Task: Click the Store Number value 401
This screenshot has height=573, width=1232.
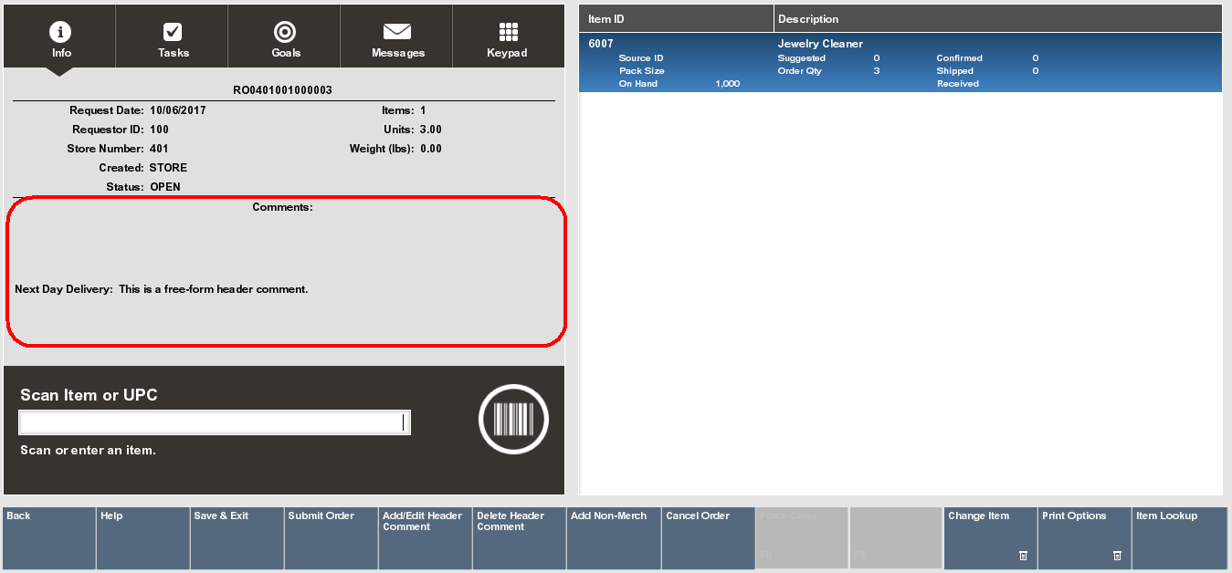Action: coord(159,149)
